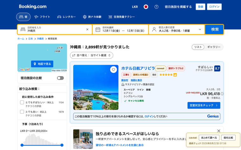This screenshot has height=150, width=241.
Task: Click the 工事5 tag
Action: (126, 75)
